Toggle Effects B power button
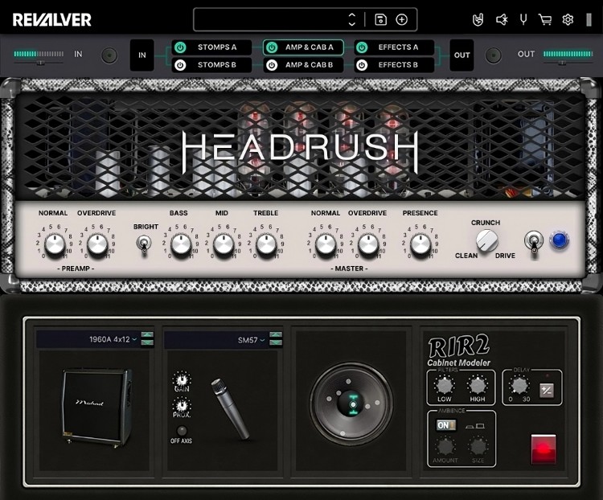The height and width of the screenshot is (500, 603). tap(362, 65)
